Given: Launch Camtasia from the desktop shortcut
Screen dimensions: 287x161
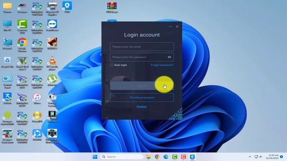Looking at the screenshot, I should tap(22, 27).
